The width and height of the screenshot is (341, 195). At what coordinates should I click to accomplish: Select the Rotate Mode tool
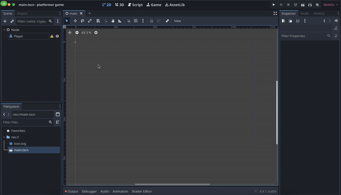coord(82,21)
